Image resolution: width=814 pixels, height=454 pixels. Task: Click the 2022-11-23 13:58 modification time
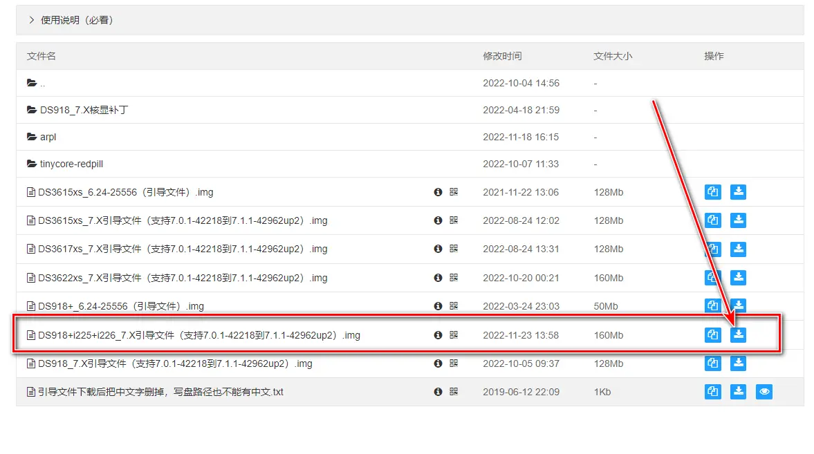(x=521, y=336)
